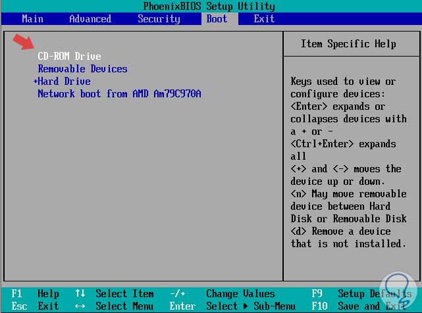Viewport: 422px width, 313px height.
Task: Click help text '<Enter> expands or'
Action: (338, 107)
